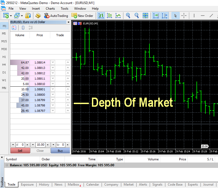Viewport: 218px width, 188px height.
Task: Open the Profiles dropdown arrow
Action: (x=22, y=16)
